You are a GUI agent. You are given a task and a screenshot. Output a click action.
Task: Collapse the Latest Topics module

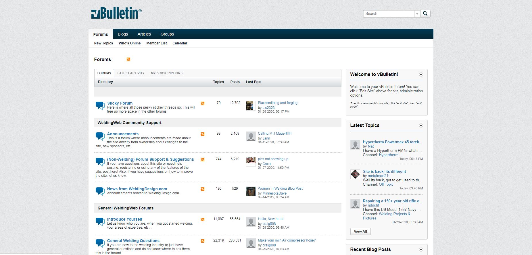(x=421, y=125)
